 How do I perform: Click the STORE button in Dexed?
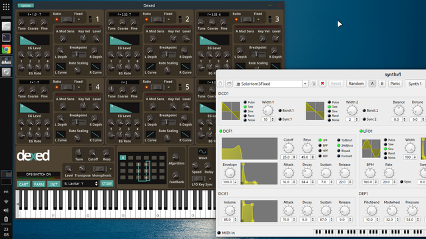point(106,184)
